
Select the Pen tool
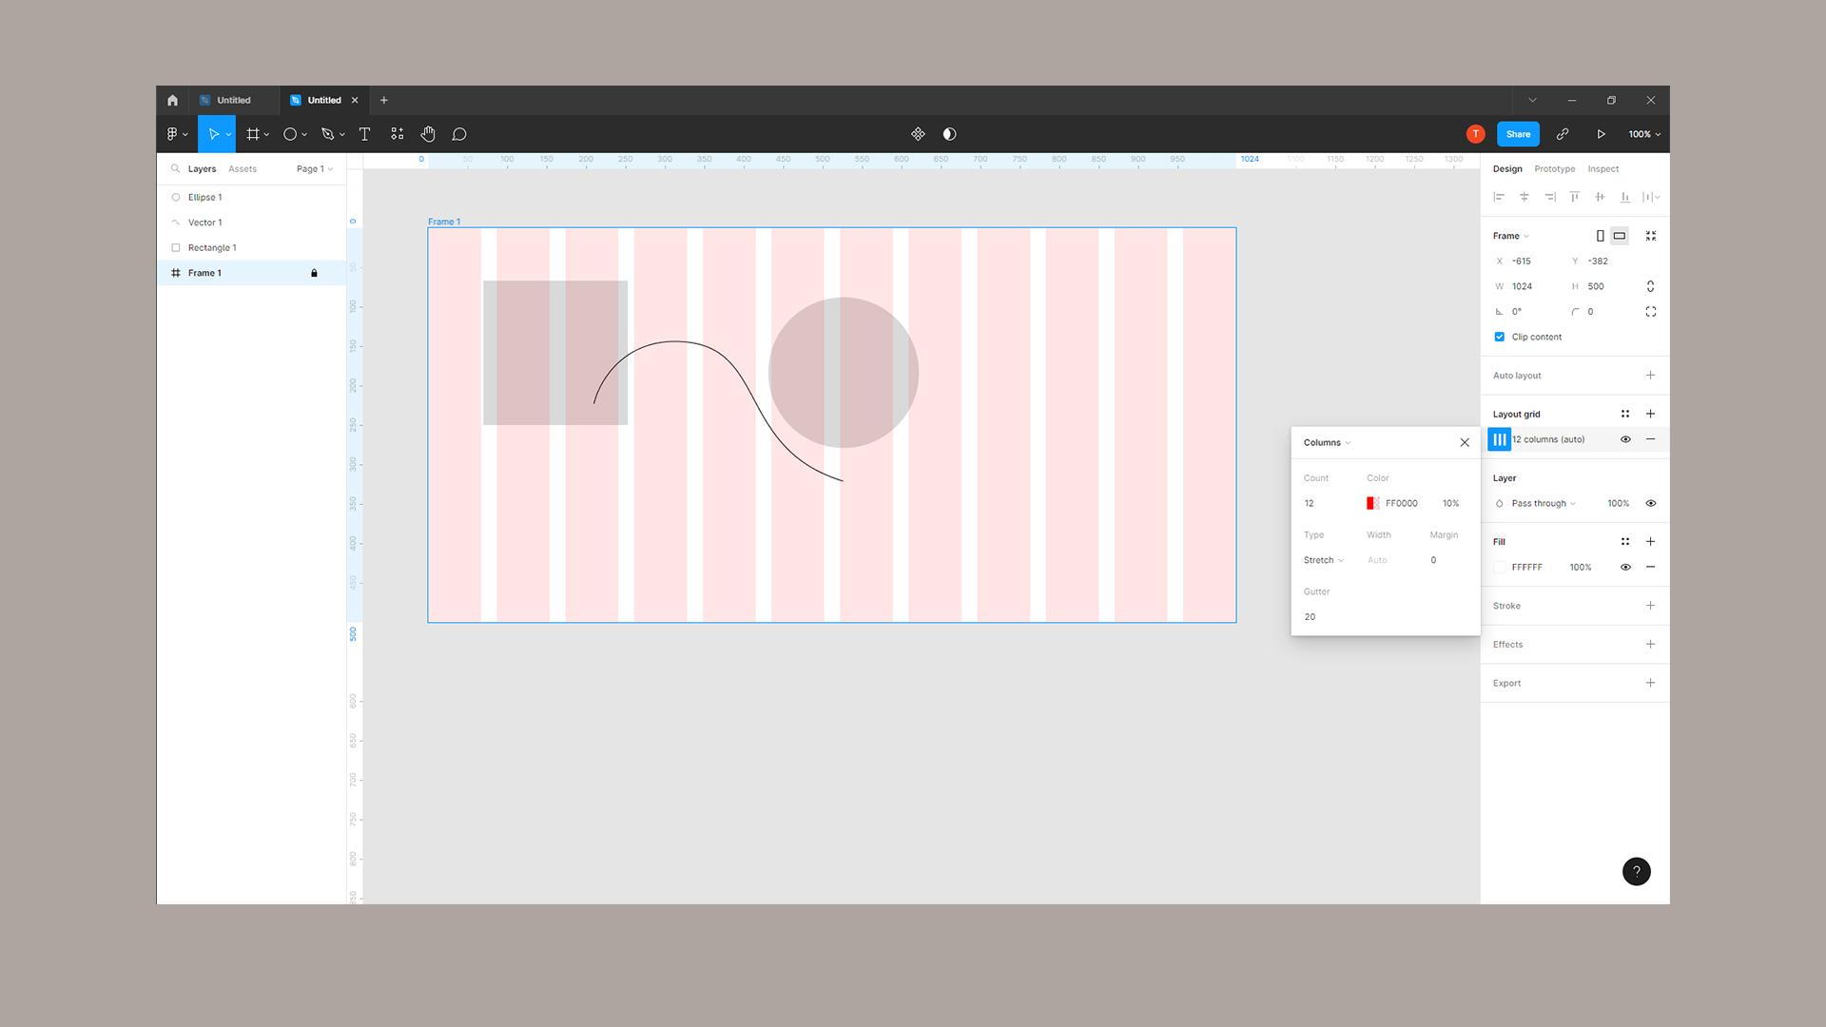coord(326,134)
